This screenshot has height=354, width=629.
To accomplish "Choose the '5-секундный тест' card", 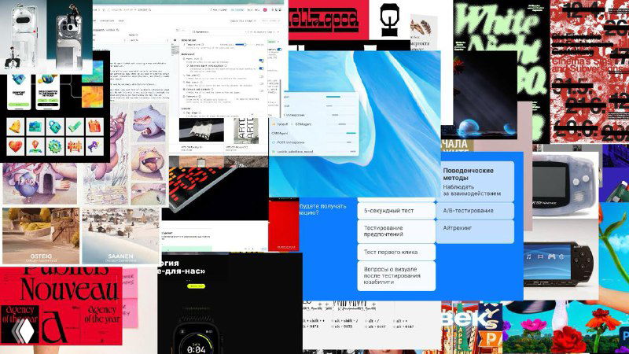I will [396, 211].
